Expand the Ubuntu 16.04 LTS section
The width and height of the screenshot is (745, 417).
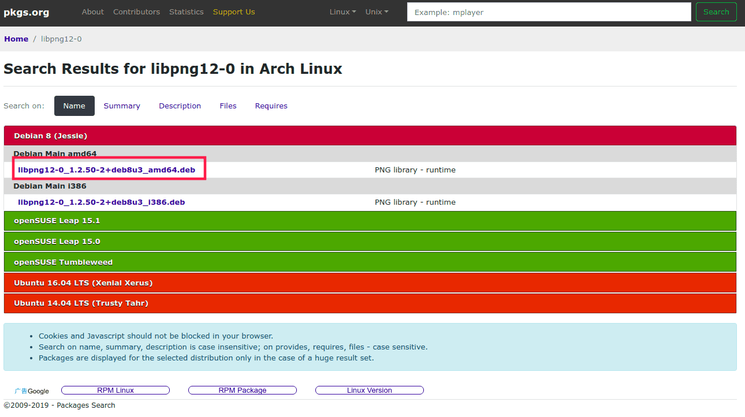83,283
